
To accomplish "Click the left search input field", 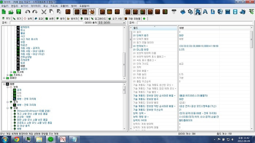I will (46, 23).
